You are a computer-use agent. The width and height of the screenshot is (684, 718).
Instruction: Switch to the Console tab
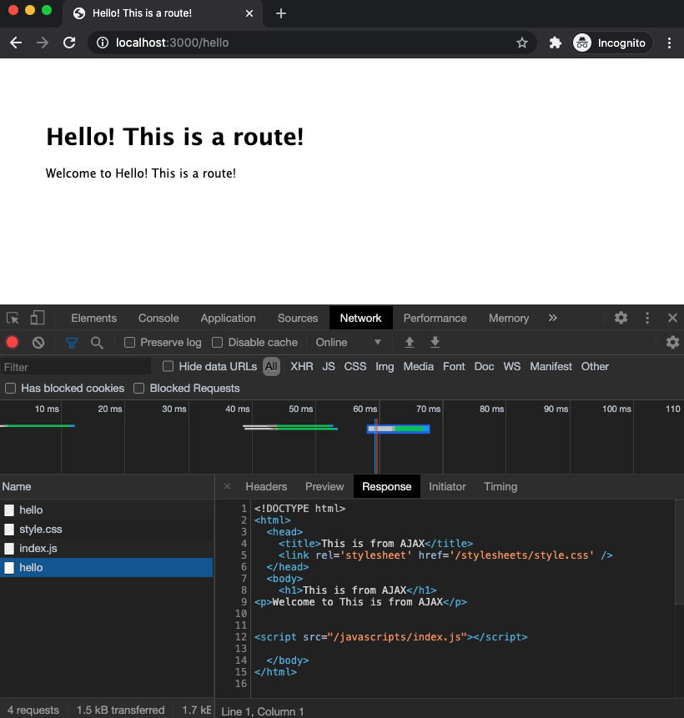point(158,318)
